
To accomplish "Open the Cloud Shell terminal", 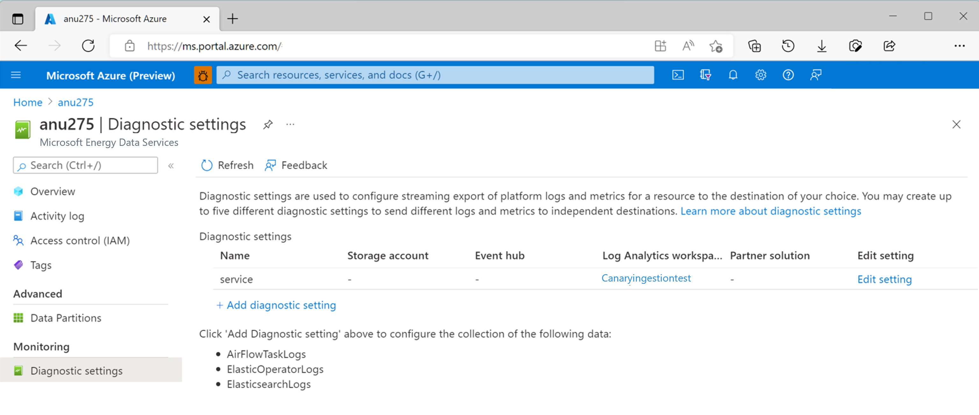I will tap(678, 75).
